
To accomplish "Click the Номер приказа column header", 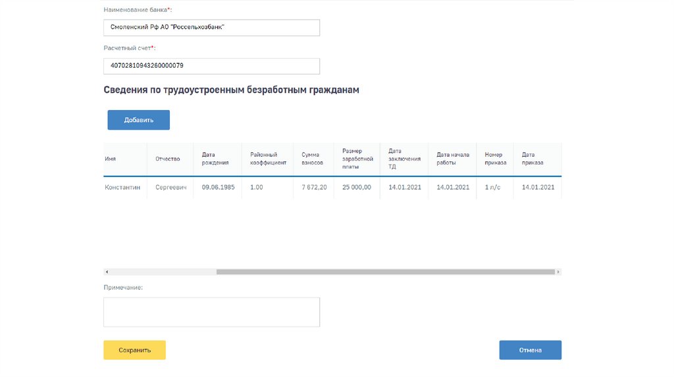I will coord(495,159).
